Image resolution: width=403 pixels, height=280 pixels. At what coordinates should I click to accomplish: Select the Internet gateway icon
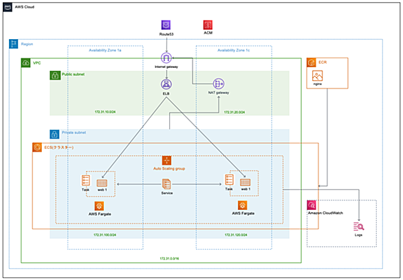click(166, 58)
